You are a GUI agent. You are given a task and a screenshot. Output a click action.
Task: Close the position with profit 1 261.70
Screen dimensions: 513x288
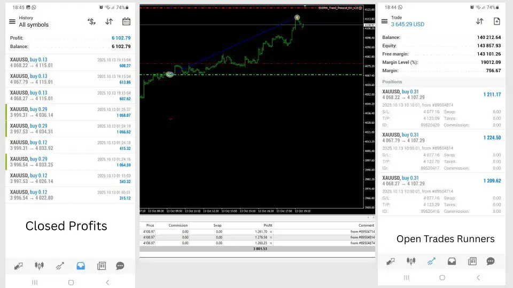pos(271,232)
